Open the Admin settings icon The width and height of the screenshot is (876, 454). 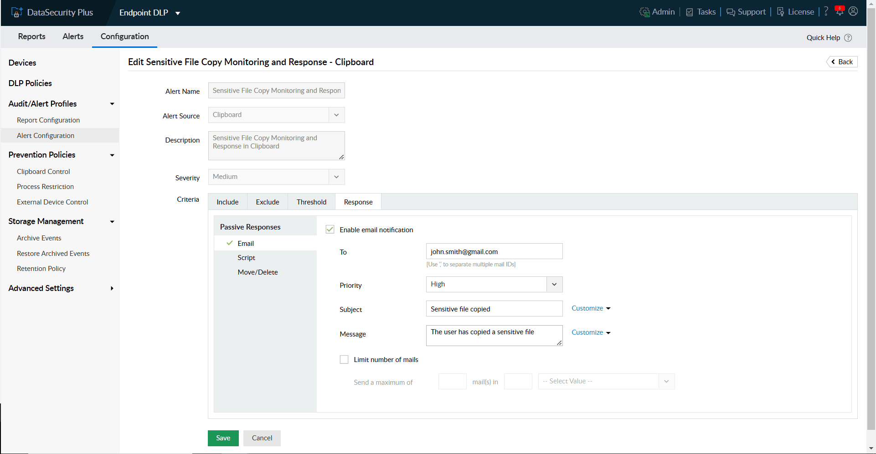tap(644, 12)
